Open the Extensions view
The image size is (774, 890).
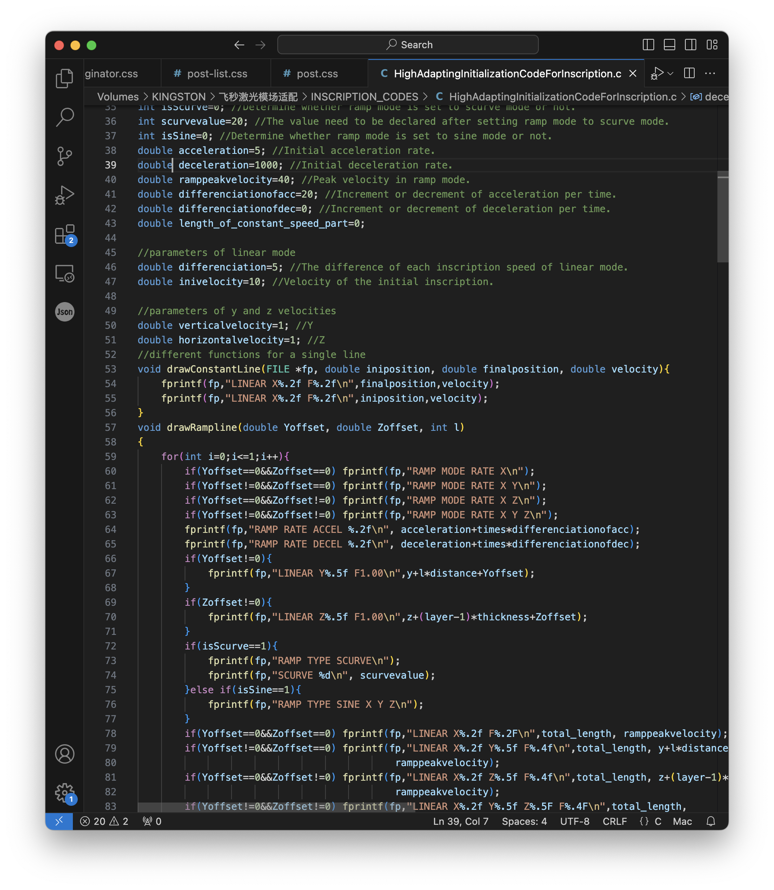(64, 234)
